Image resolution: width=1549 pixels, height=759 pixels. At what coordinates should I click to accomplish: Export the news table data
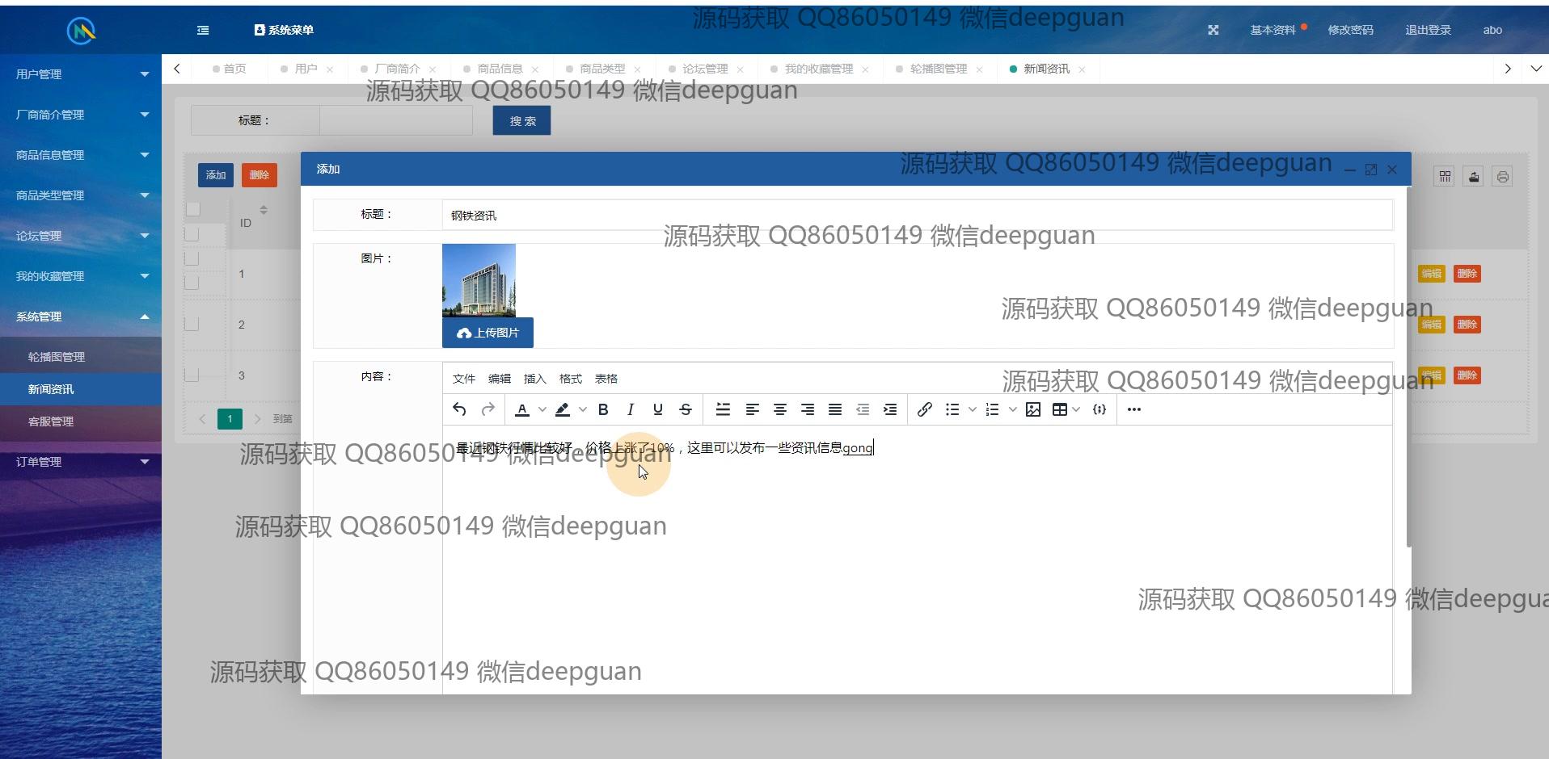[x=1474, y=176]
